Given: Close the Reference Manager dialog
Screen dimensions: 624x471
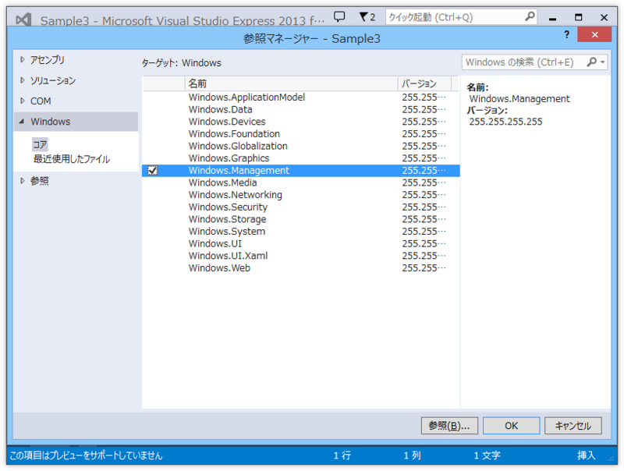Looking at the screenshot, I should pos(594,34).
